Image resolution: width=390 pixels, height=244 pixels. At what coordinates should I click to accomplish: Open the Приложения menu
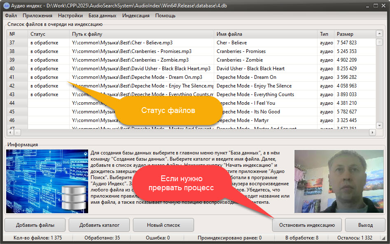(37, 16)
